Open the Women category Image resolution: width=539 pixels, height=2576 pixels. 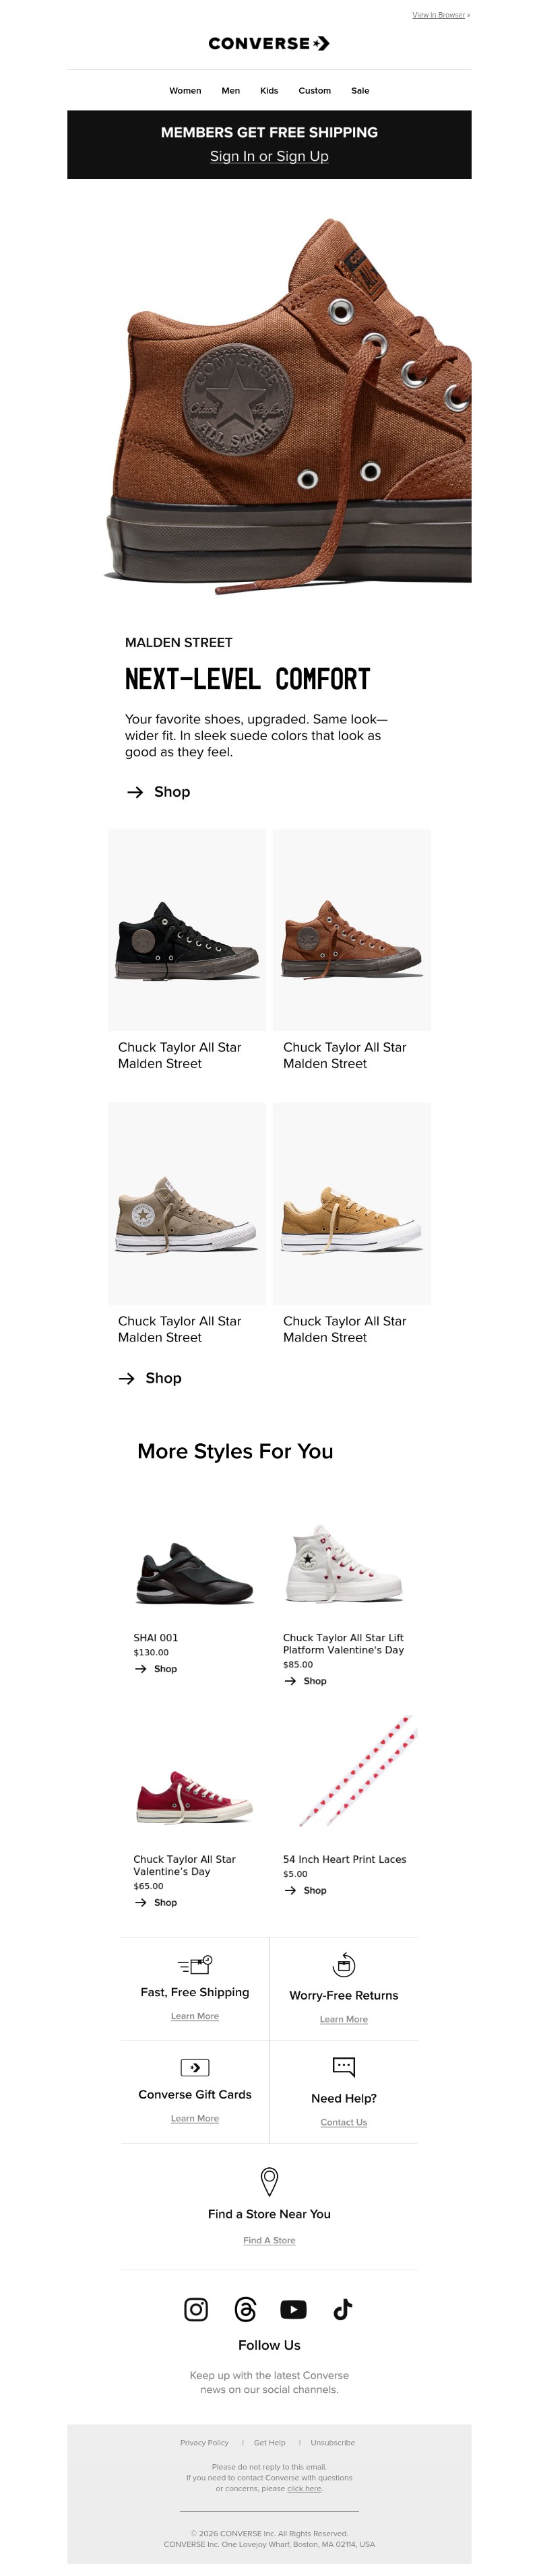[185, 90]
